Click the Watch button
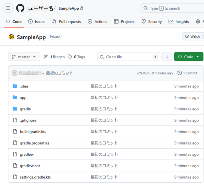 click(192, 36)
